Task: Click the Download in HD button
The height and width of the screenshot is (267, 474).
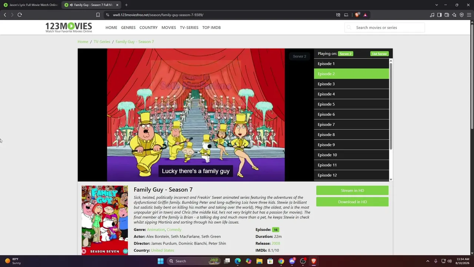Action: click(x=352, y=202)
